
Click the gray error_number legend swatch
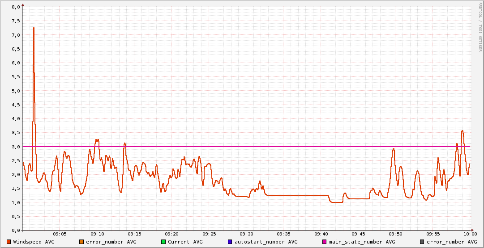[422, 242]
